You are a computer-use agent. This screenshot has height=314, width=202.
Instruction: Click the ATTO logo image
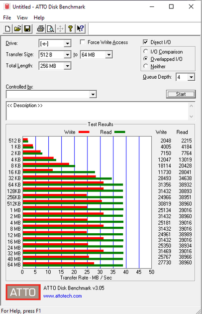(23, 292)
